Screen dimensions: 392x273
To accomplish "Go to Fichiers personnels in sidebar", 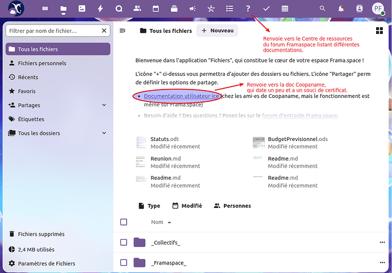I will point(41,63).
